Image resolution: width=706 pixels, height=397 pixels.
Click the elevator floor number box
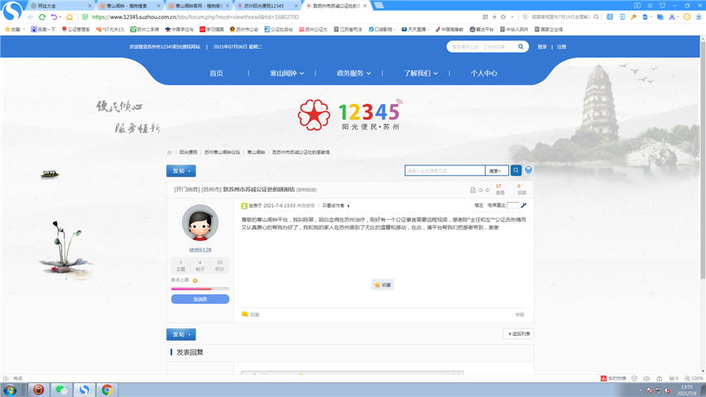point(512,205)
